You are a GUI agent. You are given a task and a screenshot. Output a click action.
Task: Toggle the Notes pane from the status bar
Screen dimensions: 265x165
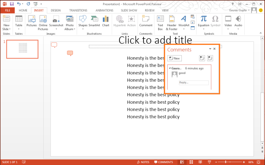pyautogui.click(x=143, y=162)
